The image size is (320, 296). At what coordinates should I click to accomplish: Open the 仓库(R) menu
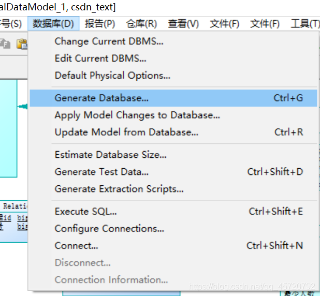141,23
